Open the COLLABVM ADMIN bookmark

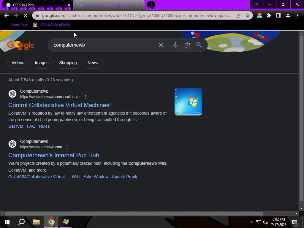click(52, 25)
